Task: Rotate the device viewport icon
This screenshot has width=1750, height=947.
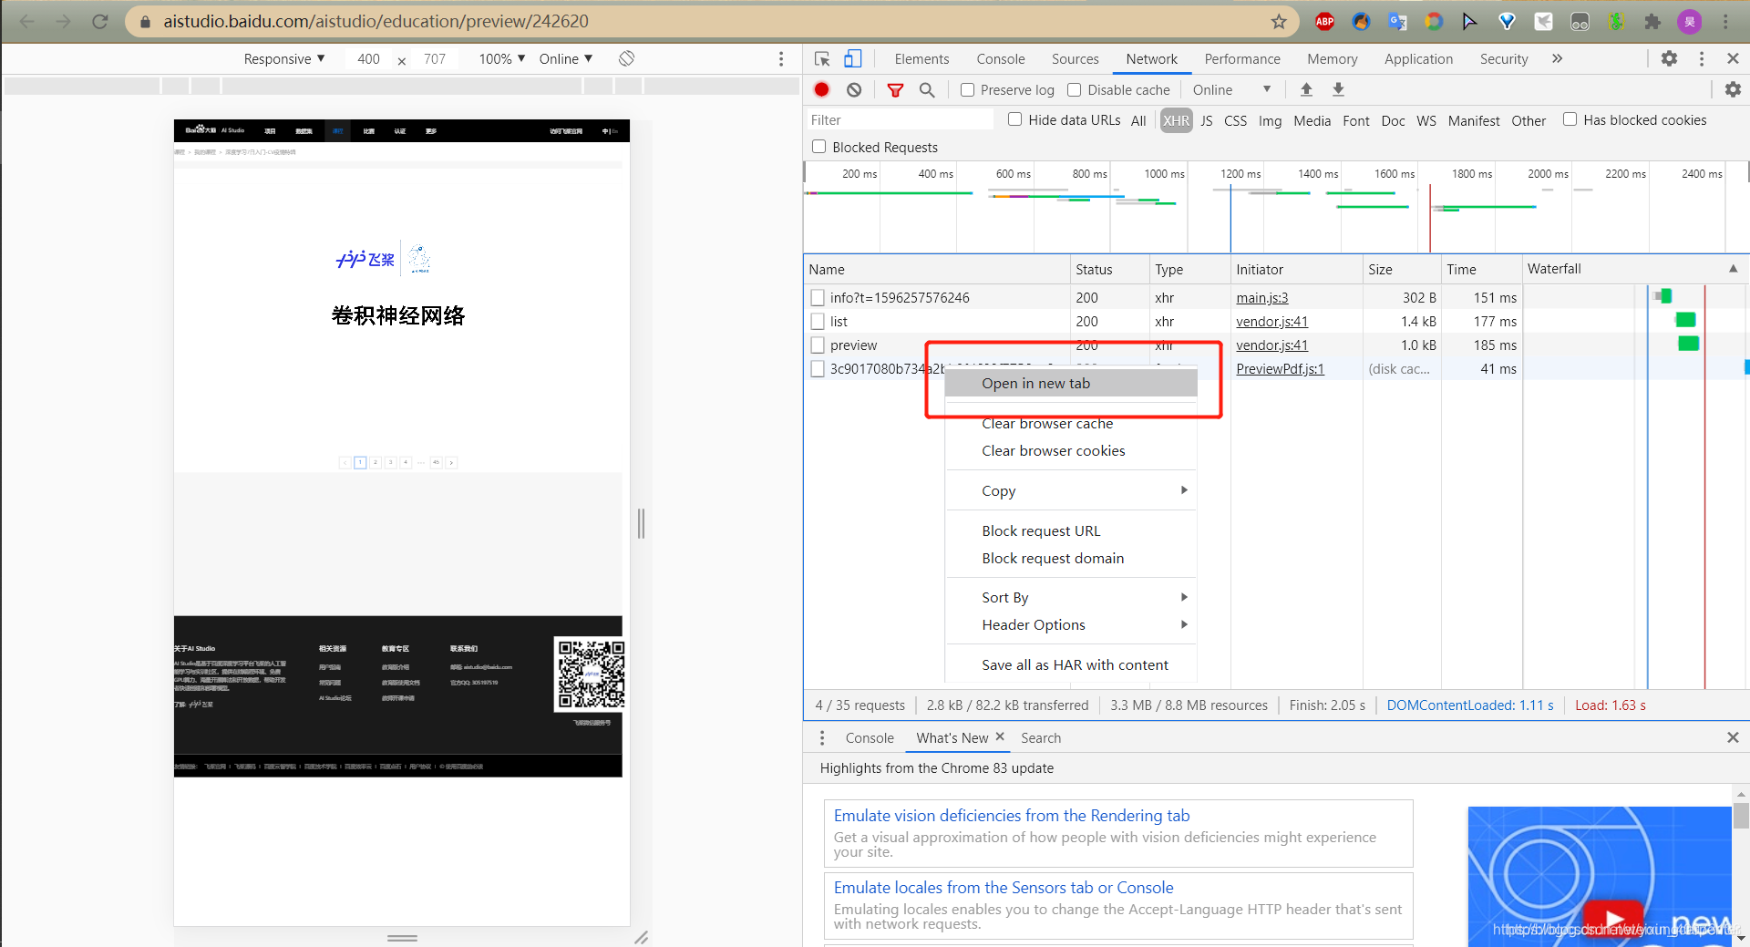Action: [626, 58]
